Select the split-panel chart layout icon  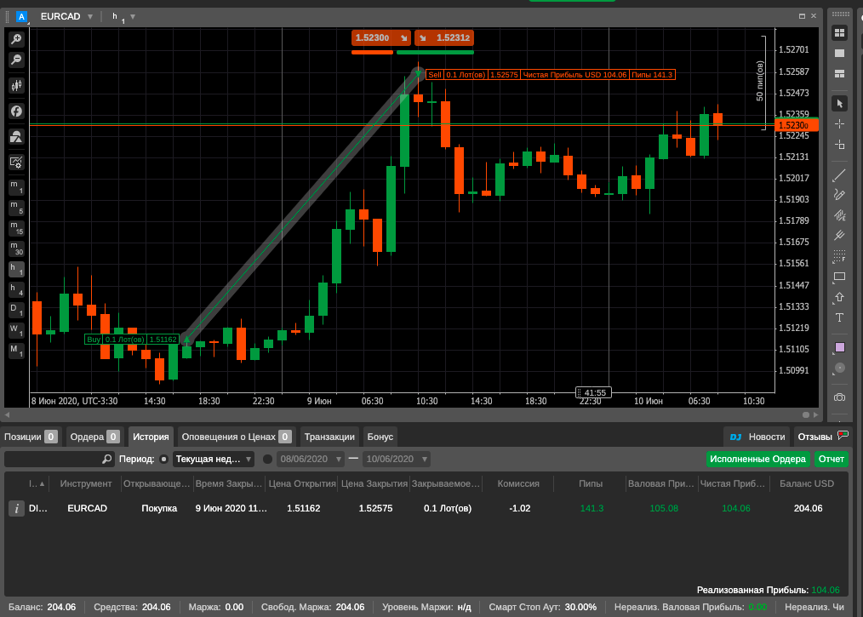click(839, 74)
